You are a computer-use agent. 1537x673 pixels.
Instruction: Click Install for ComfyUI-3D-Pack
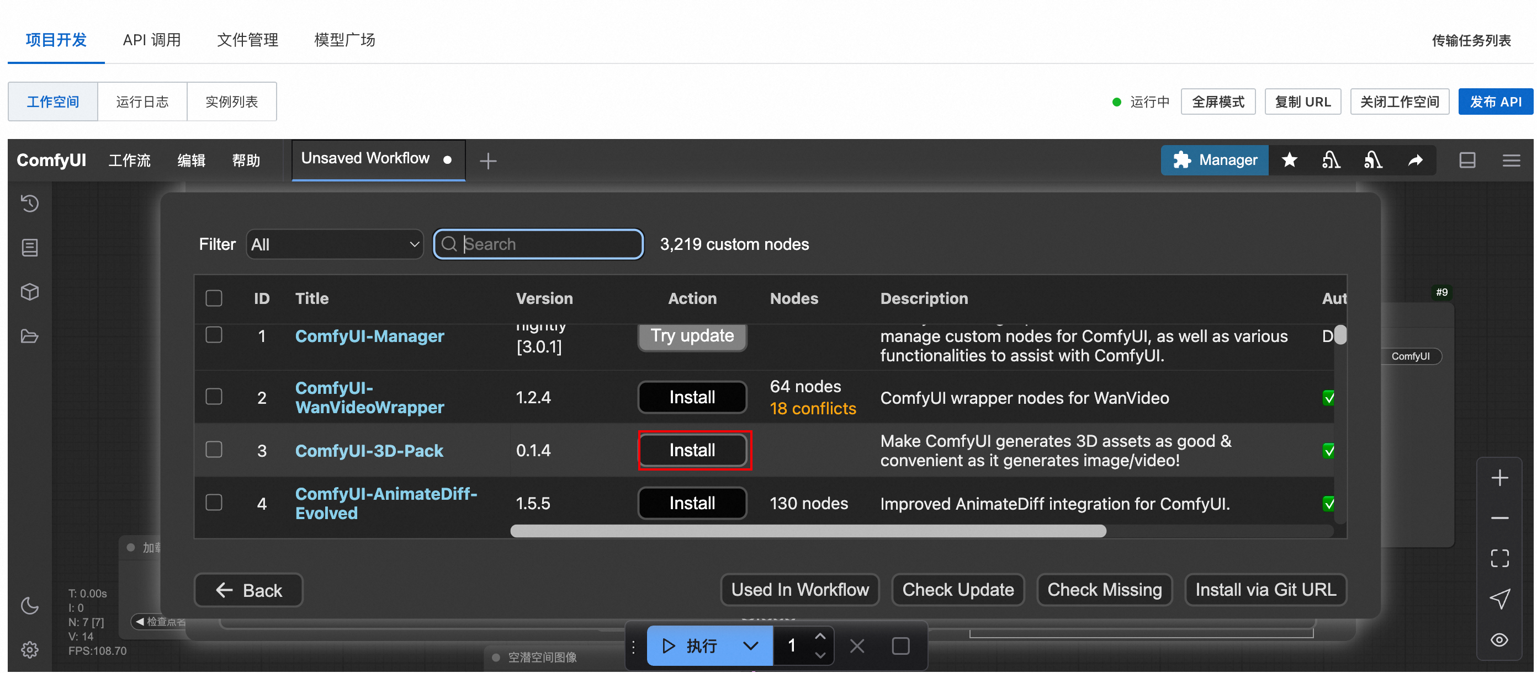click(692, 450)
